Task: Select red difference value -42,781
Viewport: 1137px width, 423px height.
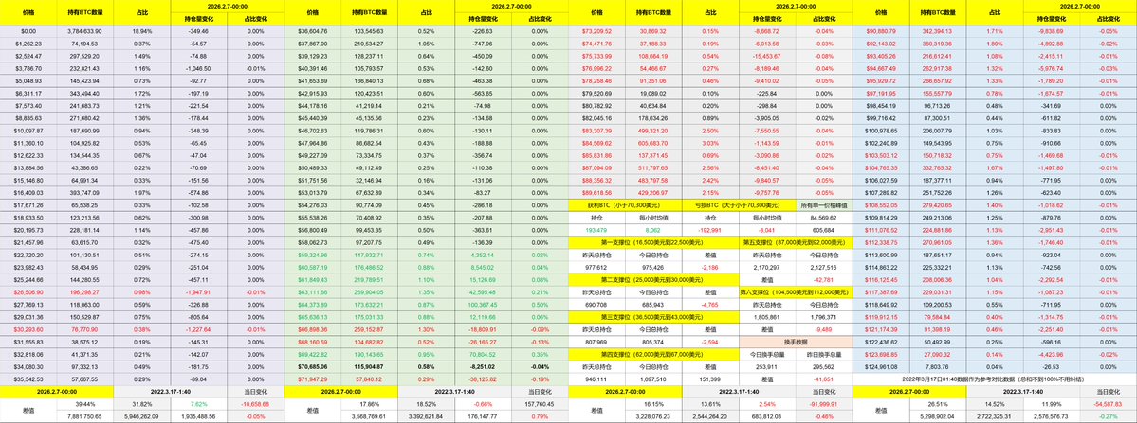Action: (x=824, y=278)
